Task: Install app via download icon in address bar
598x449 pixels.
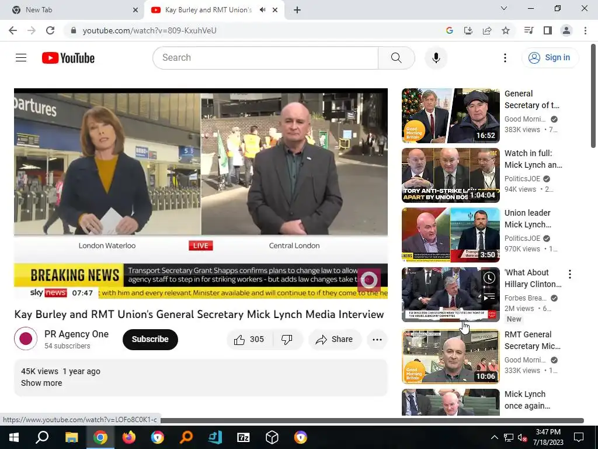Action: click(468, 30)
